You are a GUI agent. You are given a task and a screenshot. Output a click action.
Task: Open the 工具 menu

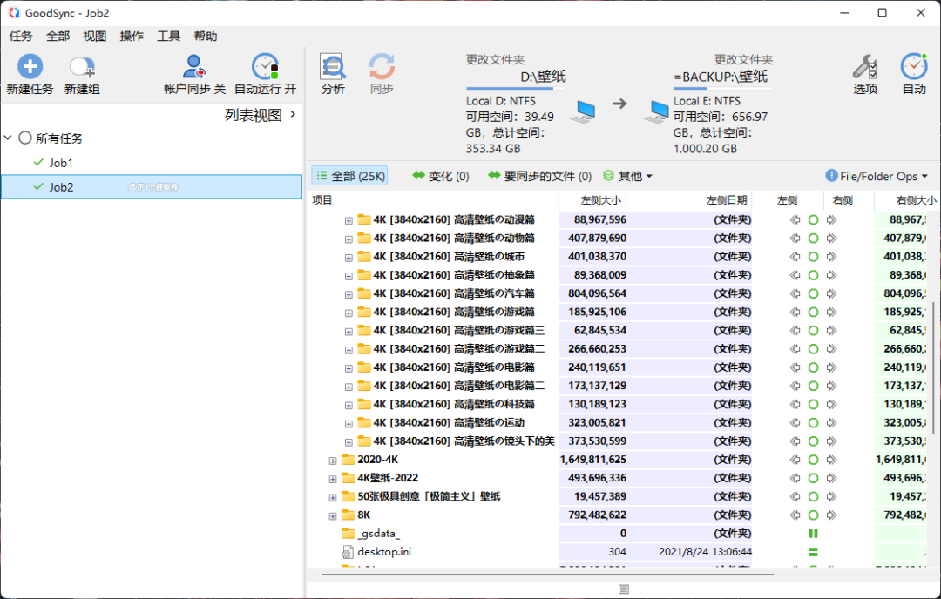[168, 36]
